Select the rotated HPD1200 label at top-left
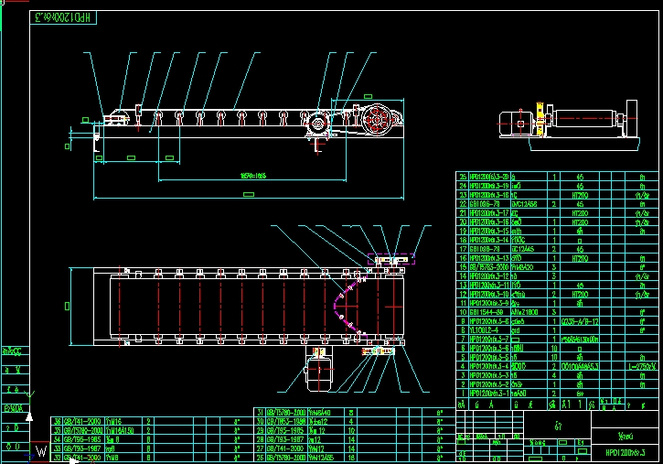 point(65,17)
